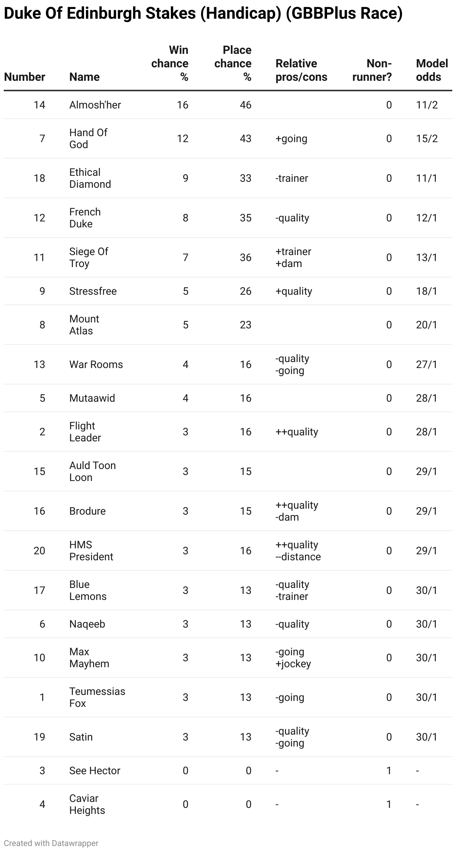Click the Stressfree horse name
Viewport: 456px width, 852px height.
(x=93, y=291)
